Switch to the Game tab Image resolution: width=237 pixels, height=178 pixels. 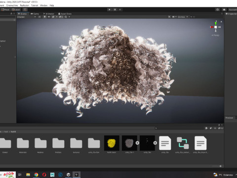tap(35, 14)
